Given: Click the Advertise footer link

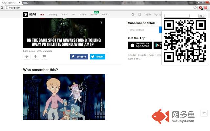Looking at the screenshot, I should point(132,55).
